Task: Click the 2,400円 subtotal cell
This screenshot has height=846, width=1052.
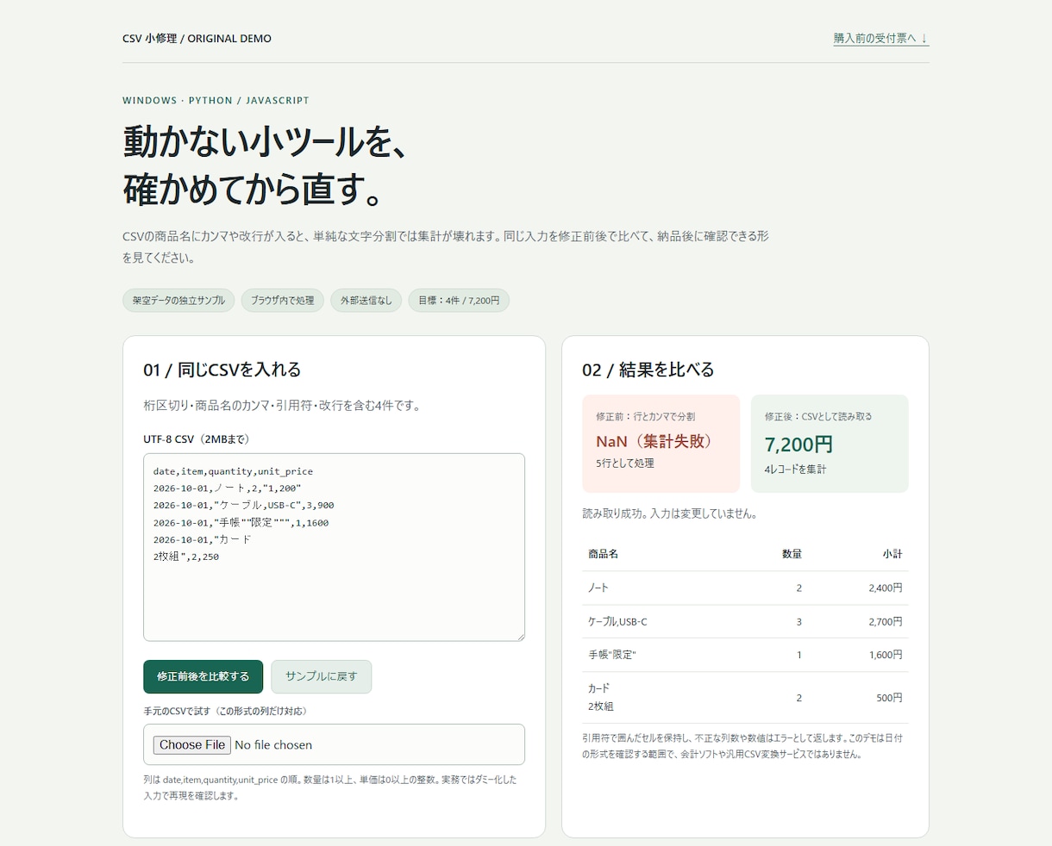Action: click(886, 588)
